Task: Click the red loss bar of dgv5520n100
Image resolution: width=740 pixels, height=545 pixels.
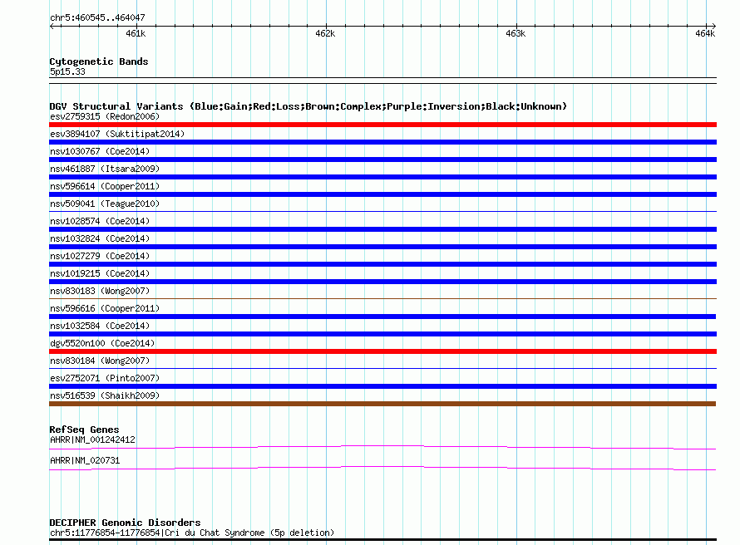Action: click(x=382, y=351)
